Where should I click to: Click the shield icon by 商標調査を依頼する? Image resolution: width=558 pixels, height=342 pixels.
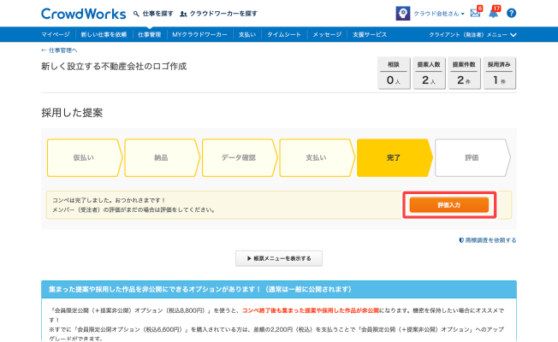pyautogui.click(x=461, y=241)
